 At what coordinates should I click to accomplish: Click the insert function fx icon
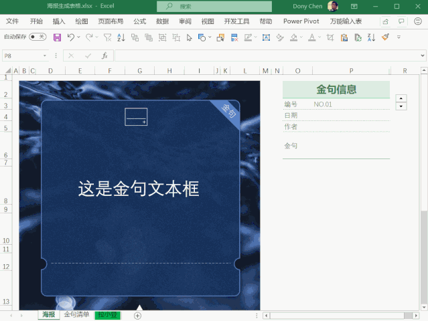(x=104, y=56)
